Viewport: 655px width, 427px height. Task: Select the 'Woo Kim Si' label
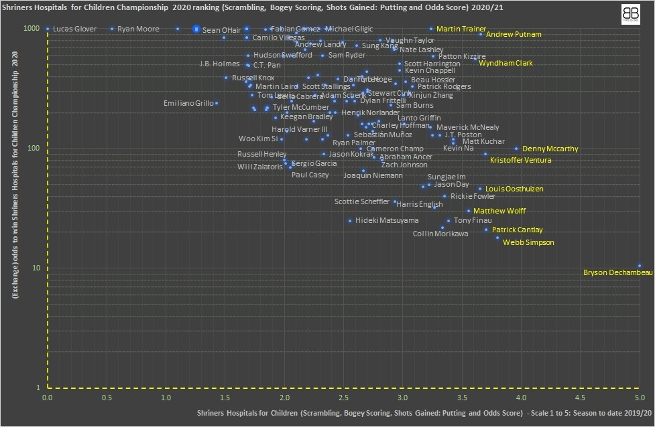[257, 139]
